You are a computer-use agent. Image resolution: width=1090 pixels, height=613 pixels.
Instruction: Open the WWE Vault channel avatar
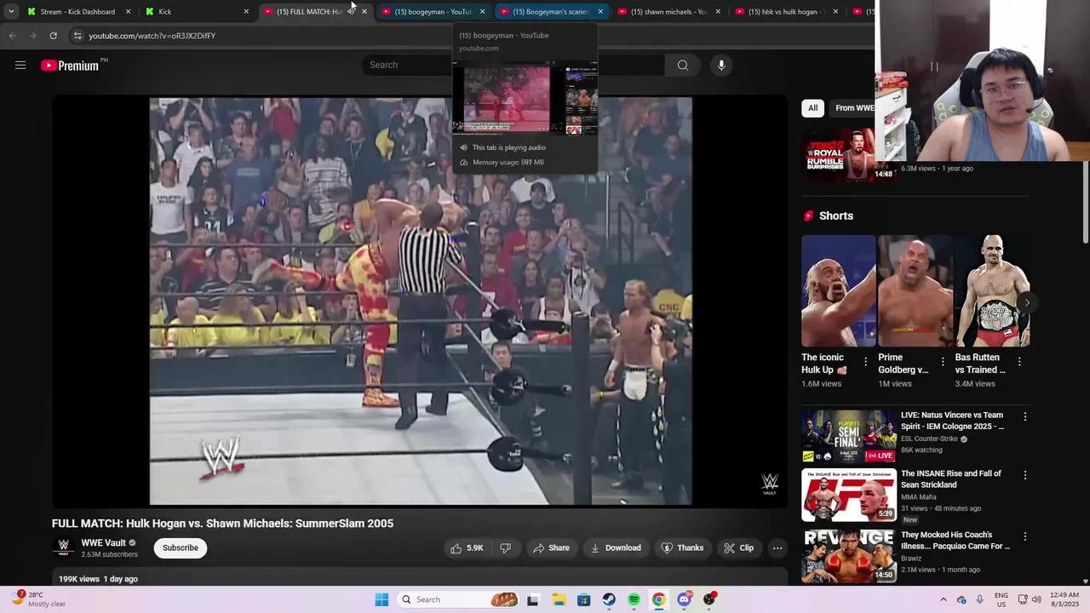coord(63,548)
